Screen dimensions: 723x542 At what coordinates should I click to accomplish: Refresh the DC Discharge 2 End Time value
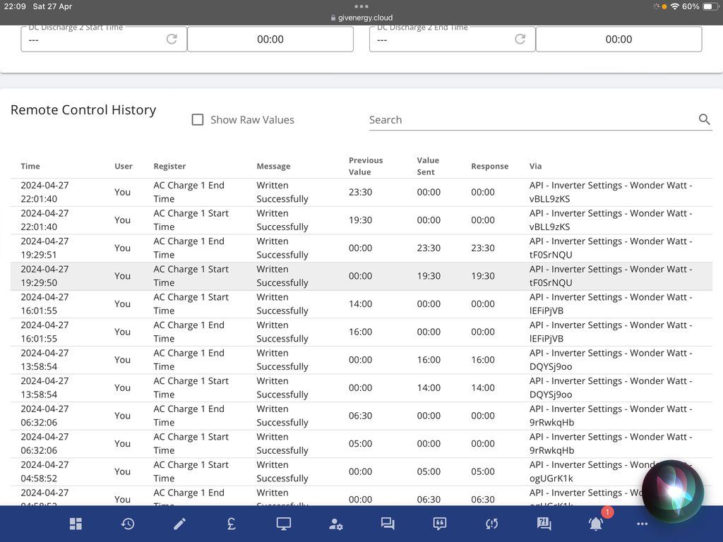click(520, 40)
